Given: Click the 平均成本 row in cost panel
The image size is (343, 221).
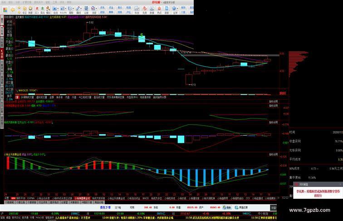Looking at the screenshot, I should 316,160.
